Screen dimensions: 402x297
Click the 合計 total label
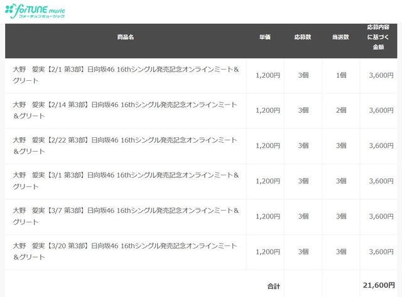(273, 286)
